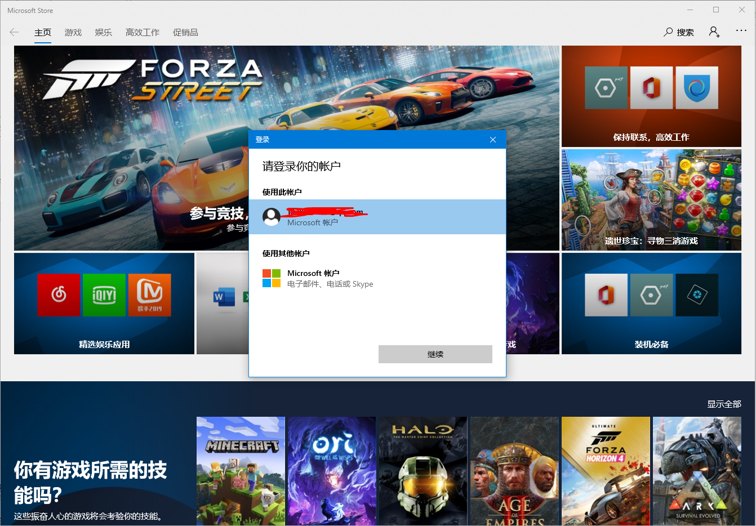This screenshot has width=756, height=526.
Task: Switch to the 游戏 tab
Action: pos(73,33)
